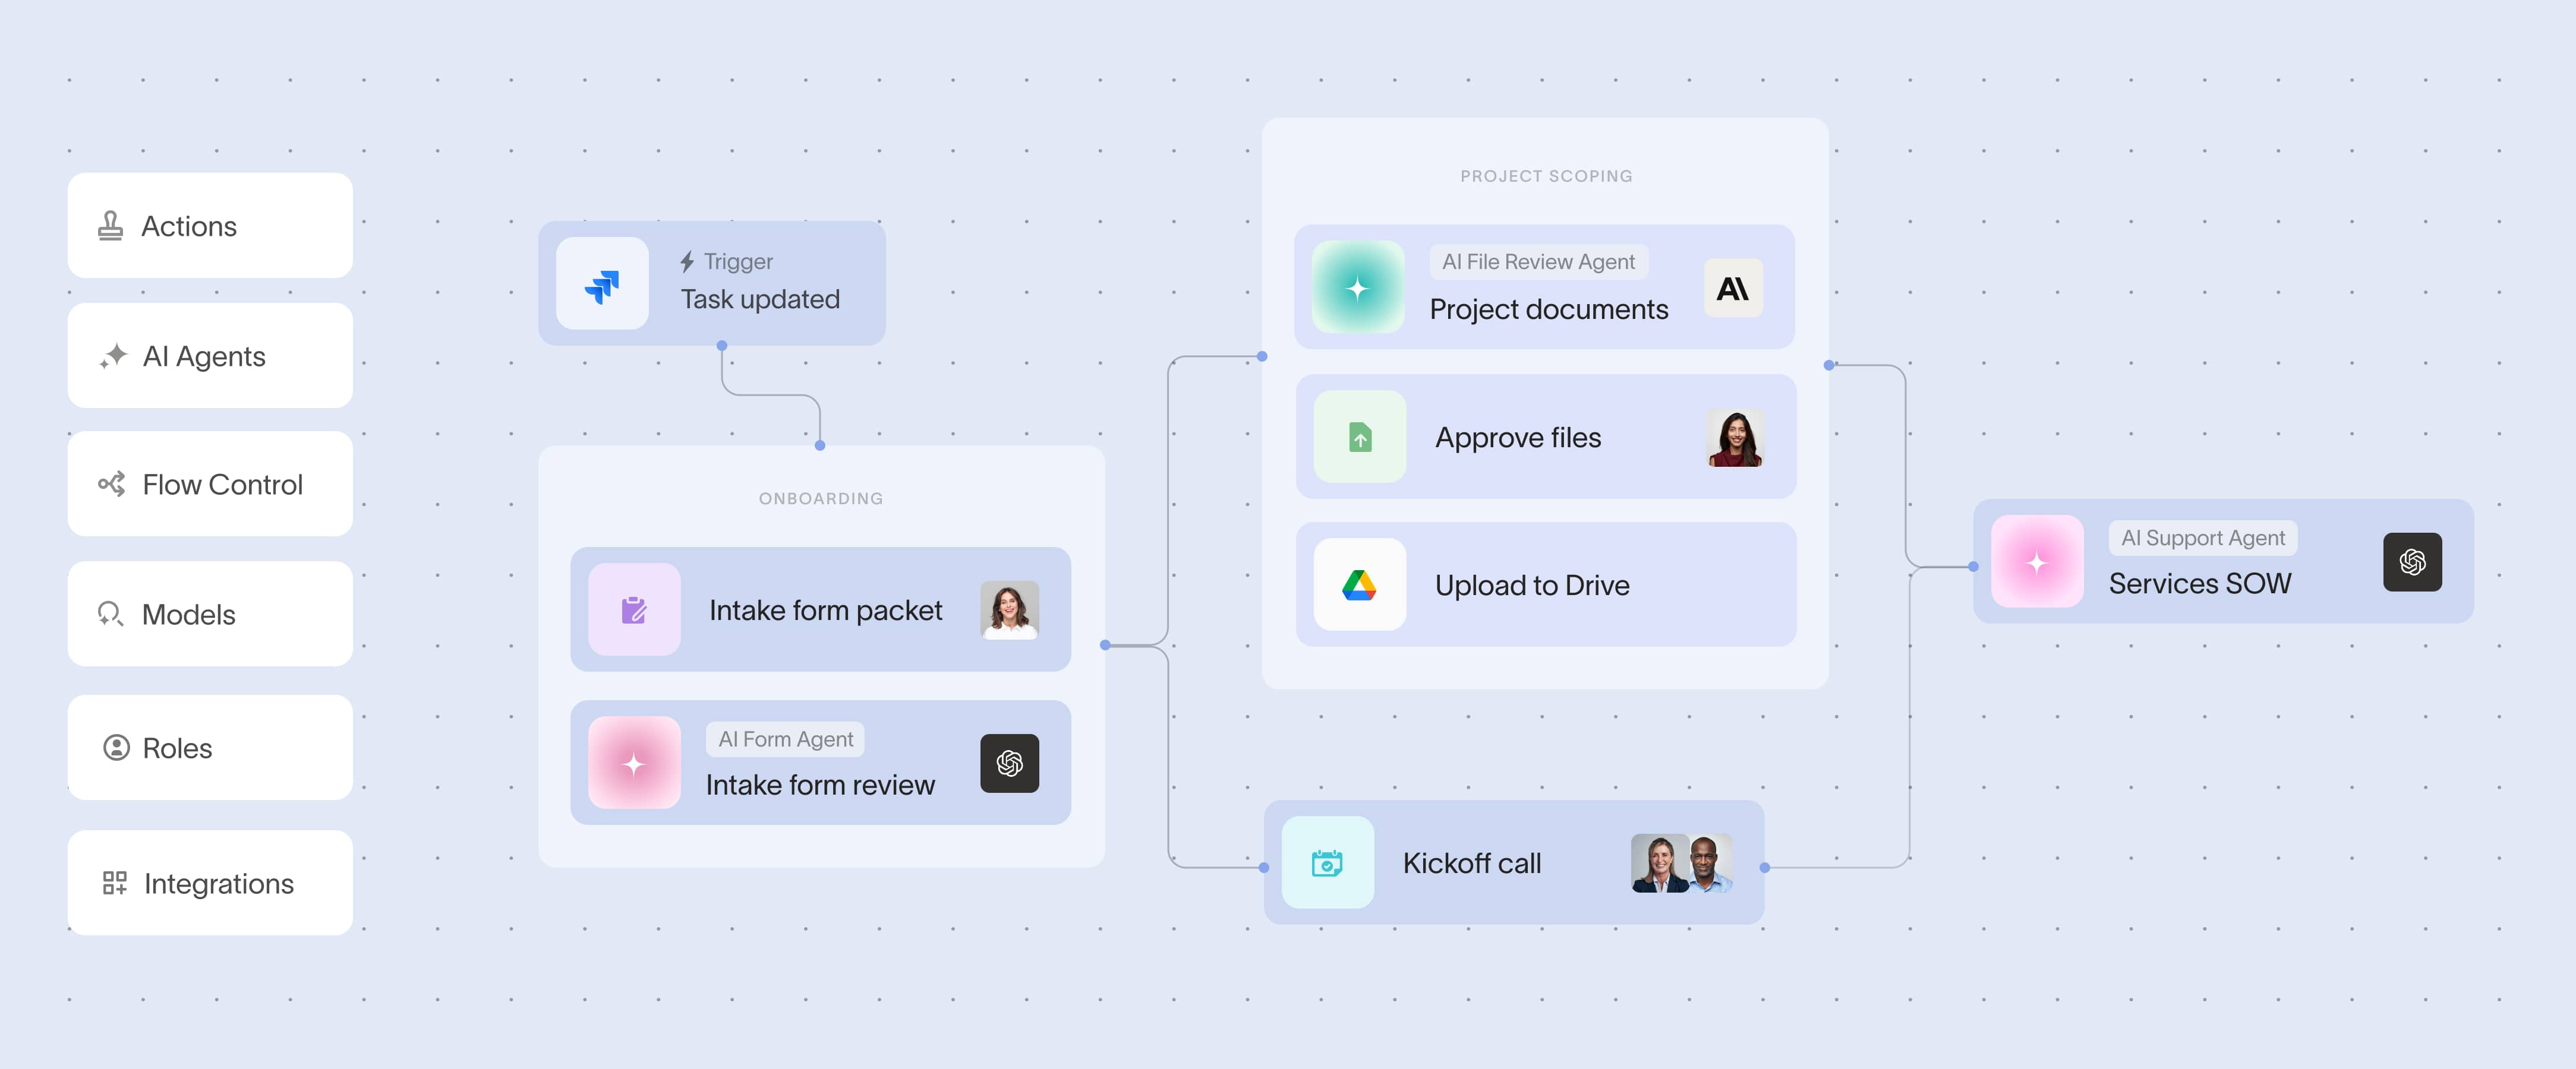The height and width of the screenshot is (1069, 2576).
Task: Click the Anthropic logo on Project documents
Action: coord(1732,289)
